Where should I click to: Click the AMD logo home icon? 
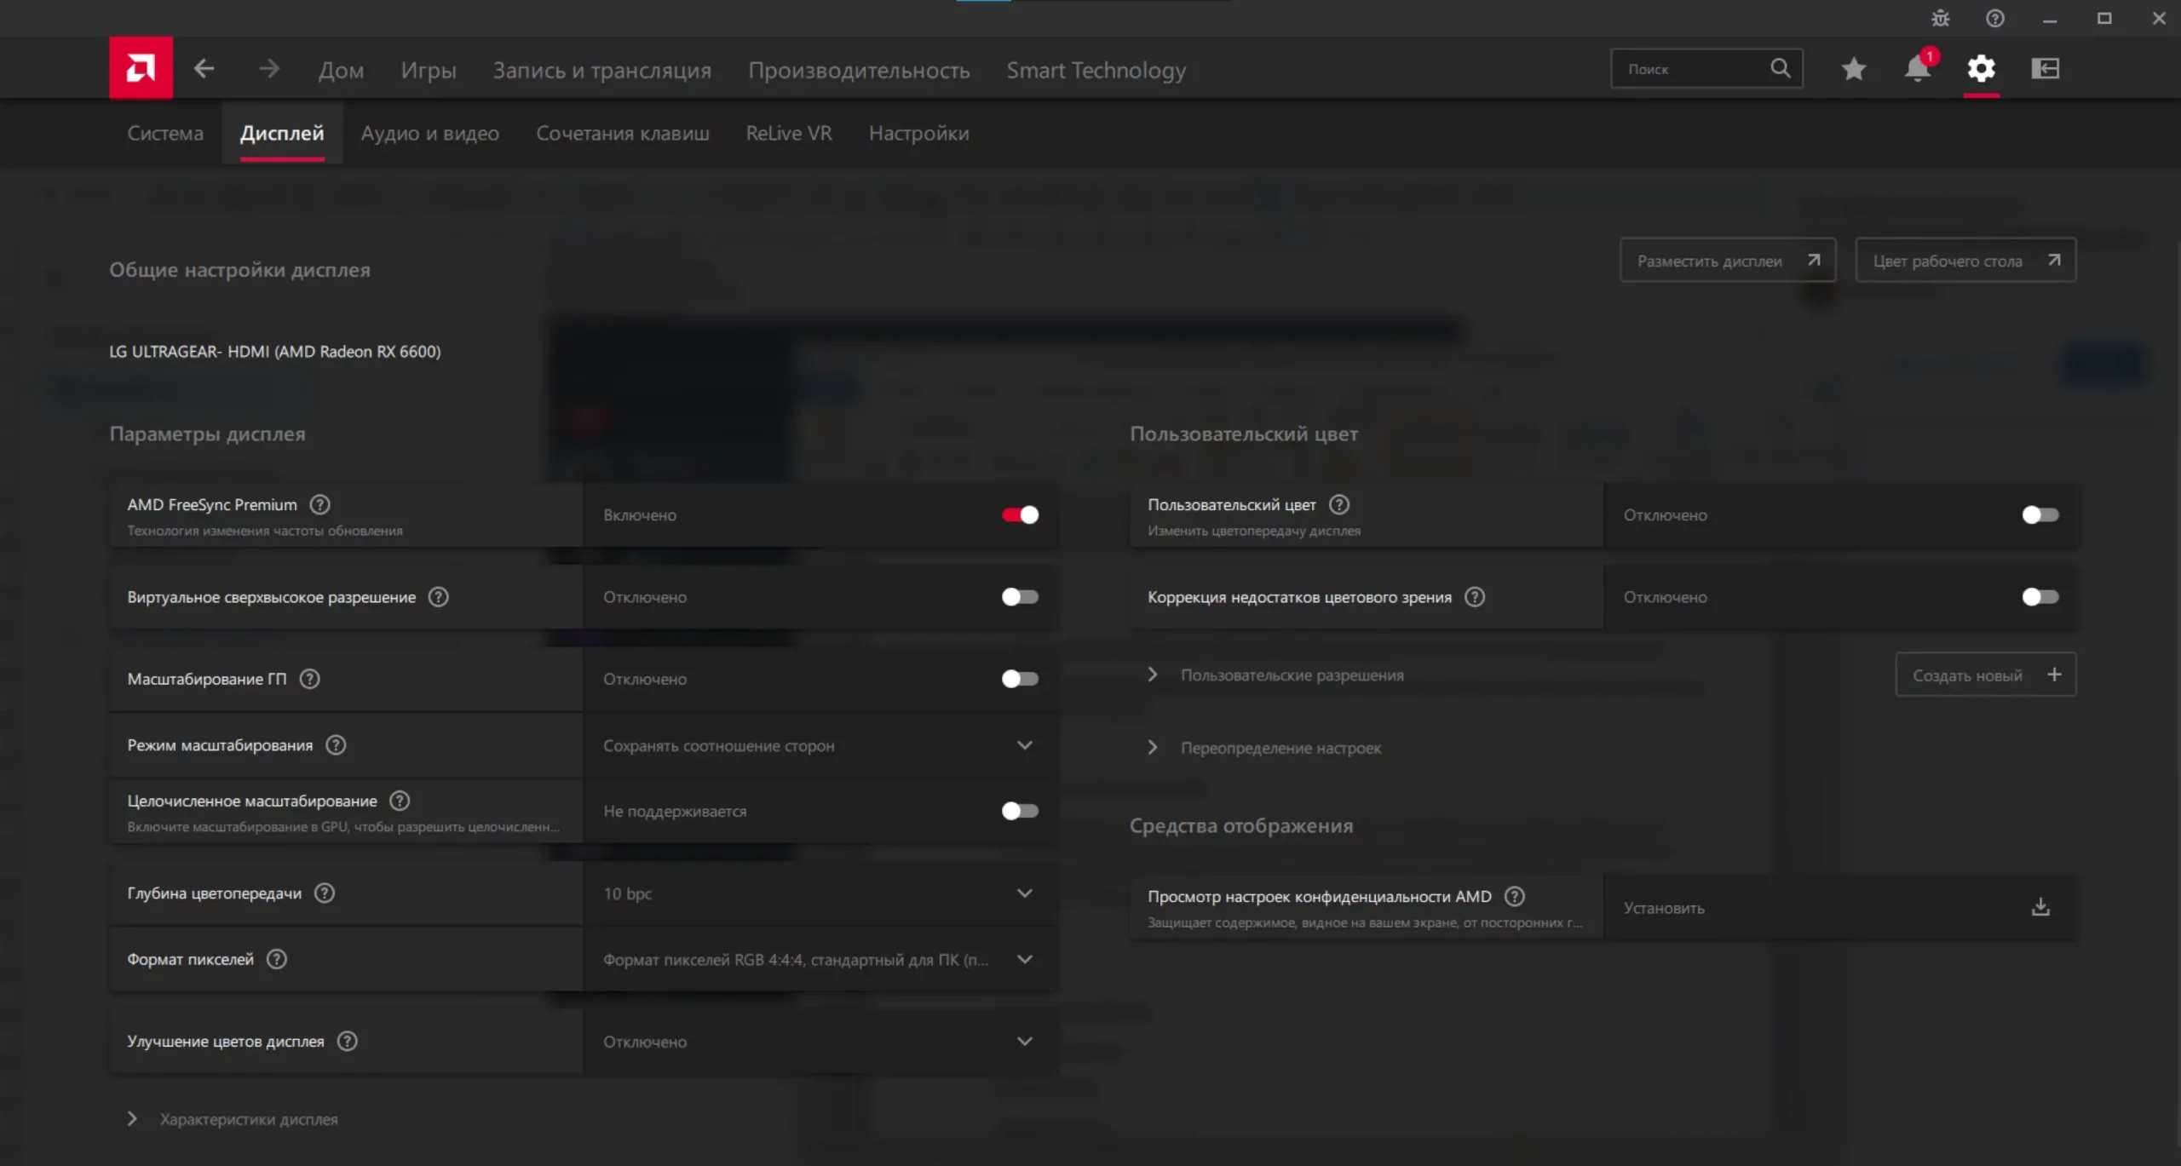(141, 68)
